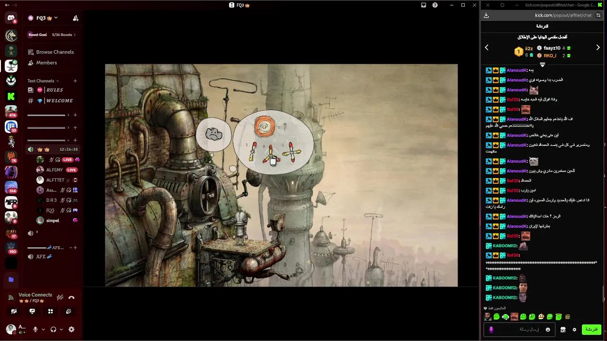Screen dimensions: 607x341
Task: Open your own avatar in the user panel
Action: pos(11,329)
